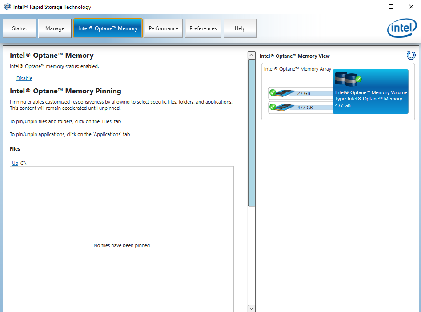Open the Preferences tab
421x312 pixels.
coord(203,28)
